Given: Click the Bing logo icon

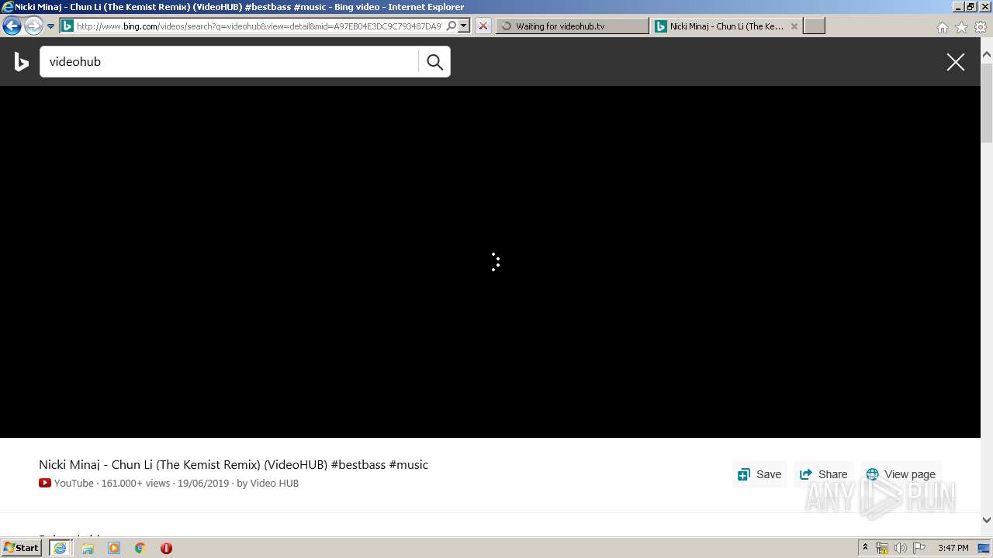Looking at the screenshot, I should 22,61.
